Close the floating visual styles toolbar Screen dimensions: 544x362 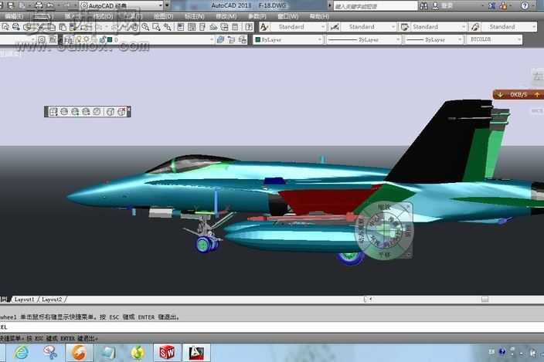tap(129, 109)
